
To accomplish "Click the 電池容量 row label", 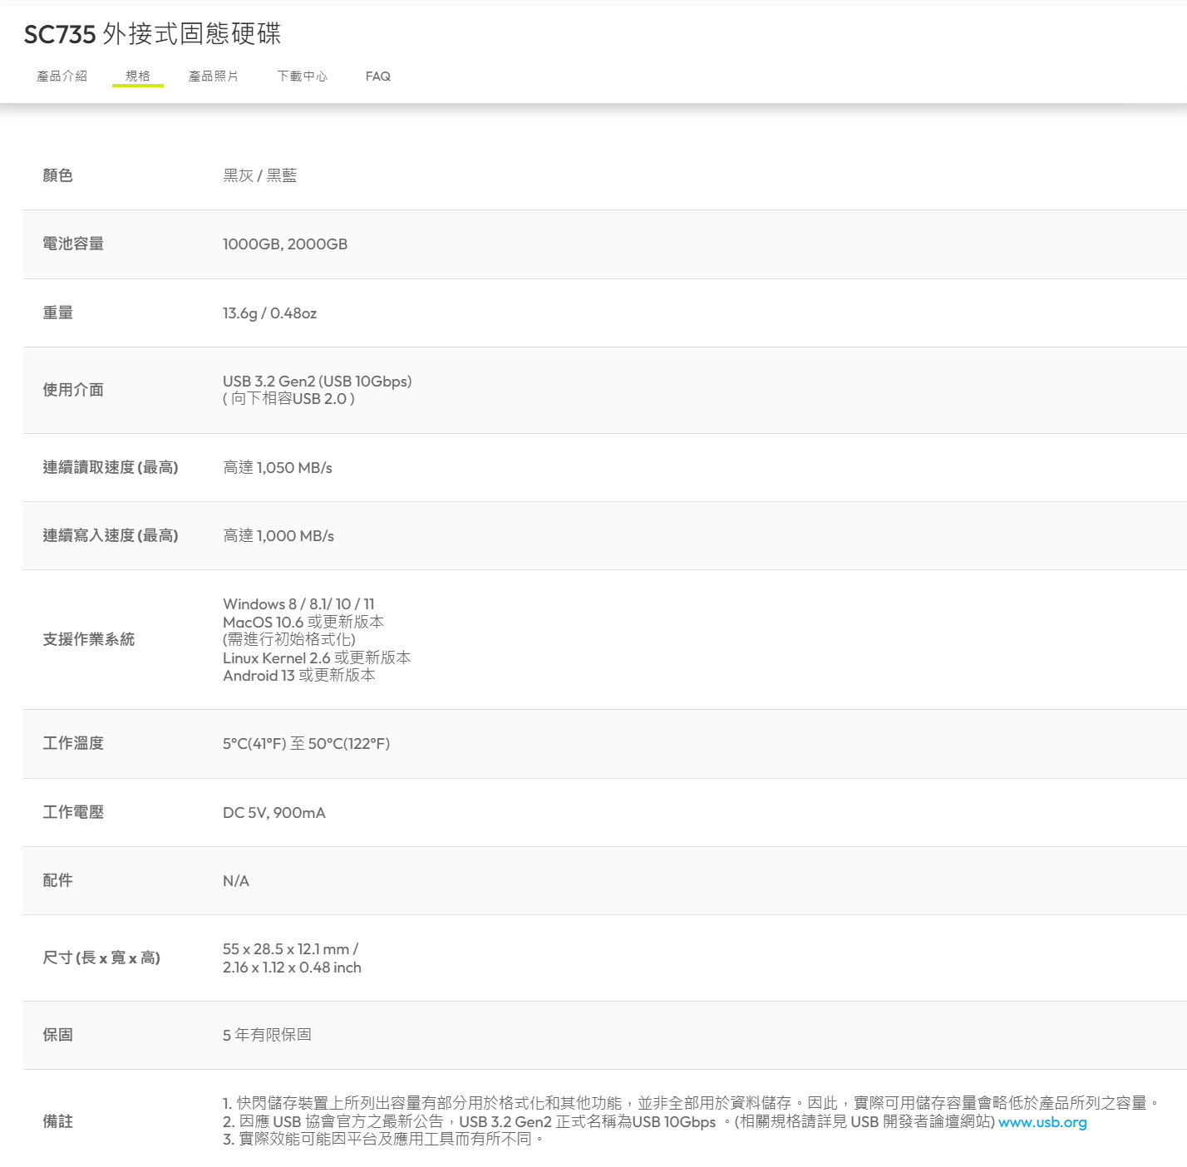I will tap(73, 244).
